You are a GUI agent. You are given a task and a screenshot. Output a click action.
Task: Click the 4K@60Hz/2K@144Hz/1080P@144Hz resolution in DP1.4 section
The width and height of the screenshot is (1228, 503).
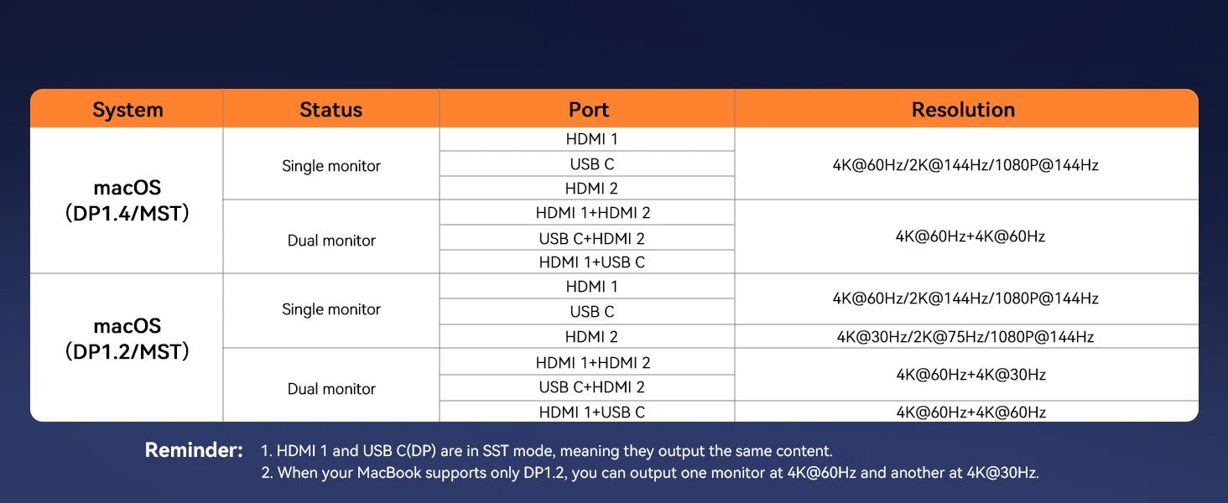click(965, 165)
